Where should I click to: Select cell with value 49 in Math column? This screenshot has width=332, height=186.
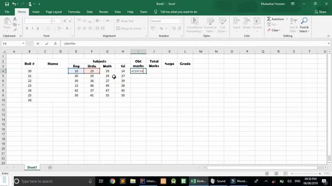click(x=107, y=86)
